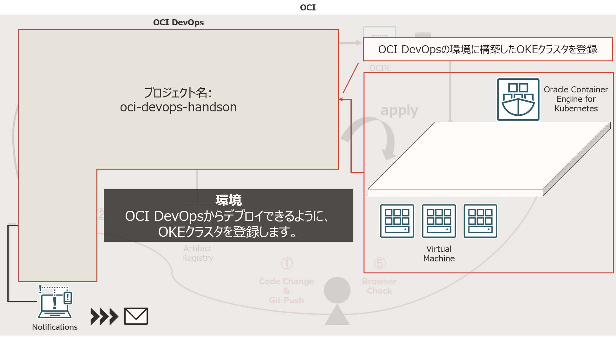Select the rightmost Virtual Machine icon
Viewport: 616px width, 337px height.
(480, 221)
